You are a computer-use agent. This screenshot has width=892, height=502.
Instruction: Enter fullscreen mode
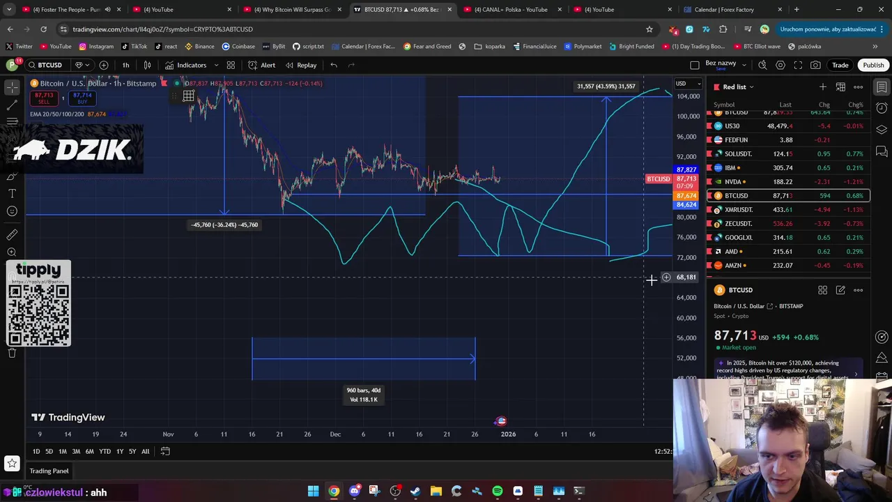click(x=798, y=65)
